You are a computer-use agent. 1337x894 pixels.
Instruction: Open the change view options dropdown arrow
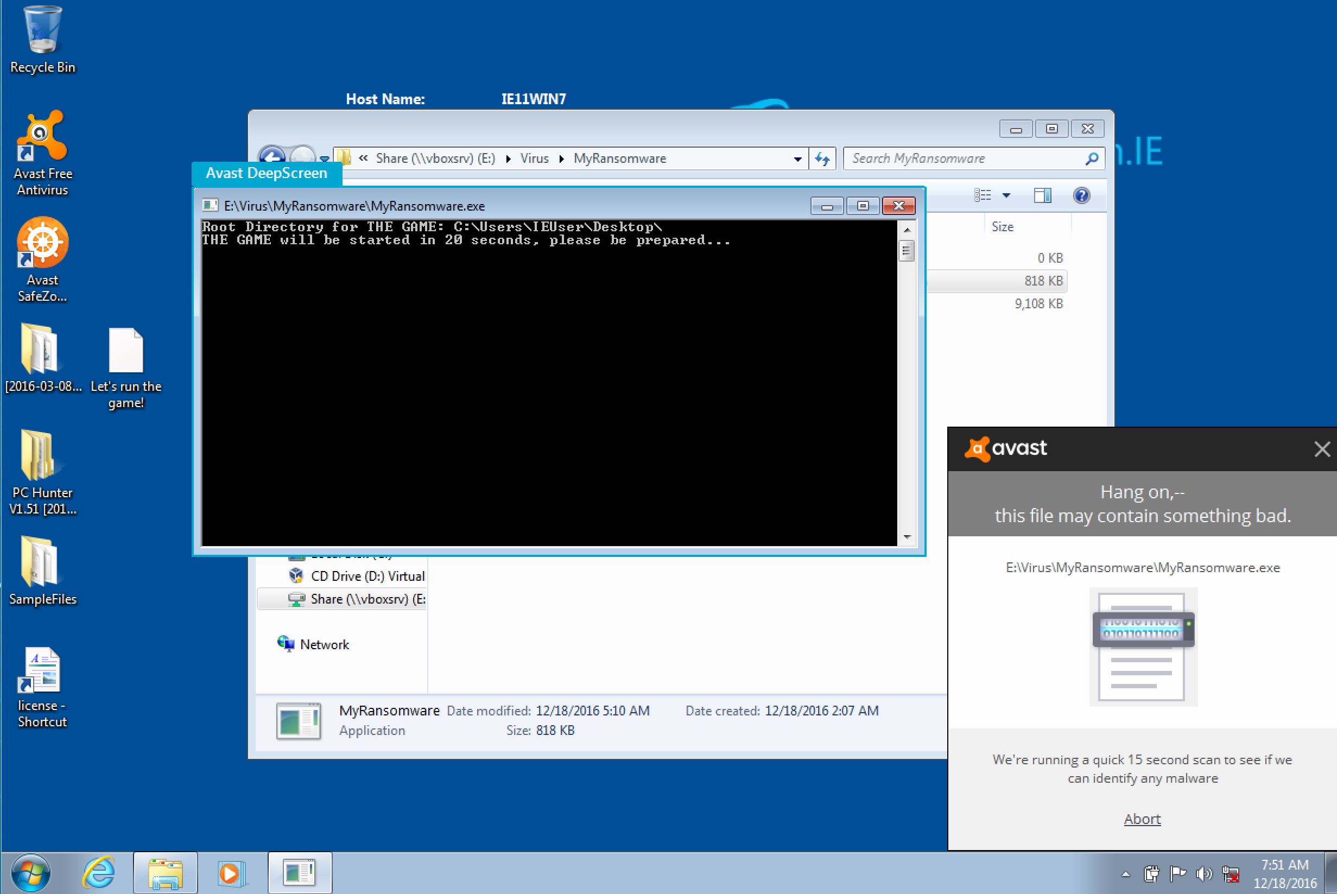coord(1006,195)
